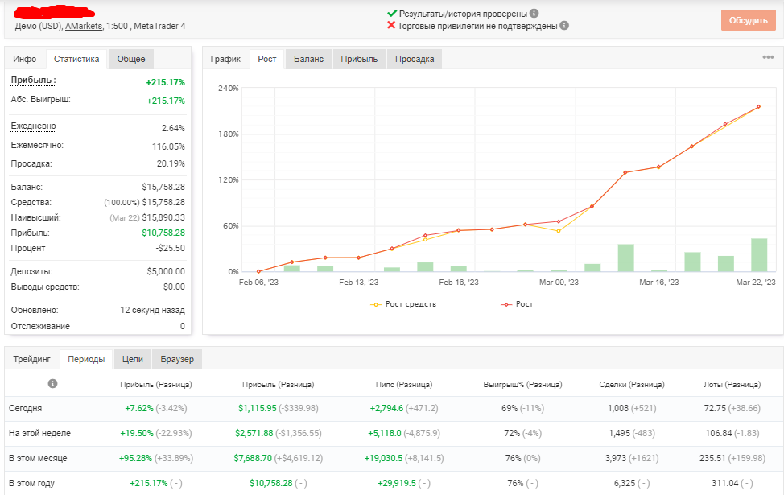This screenshot has height=495, width=784.
Task: Click this year's trades count 6,325
Action: point(625,484)
